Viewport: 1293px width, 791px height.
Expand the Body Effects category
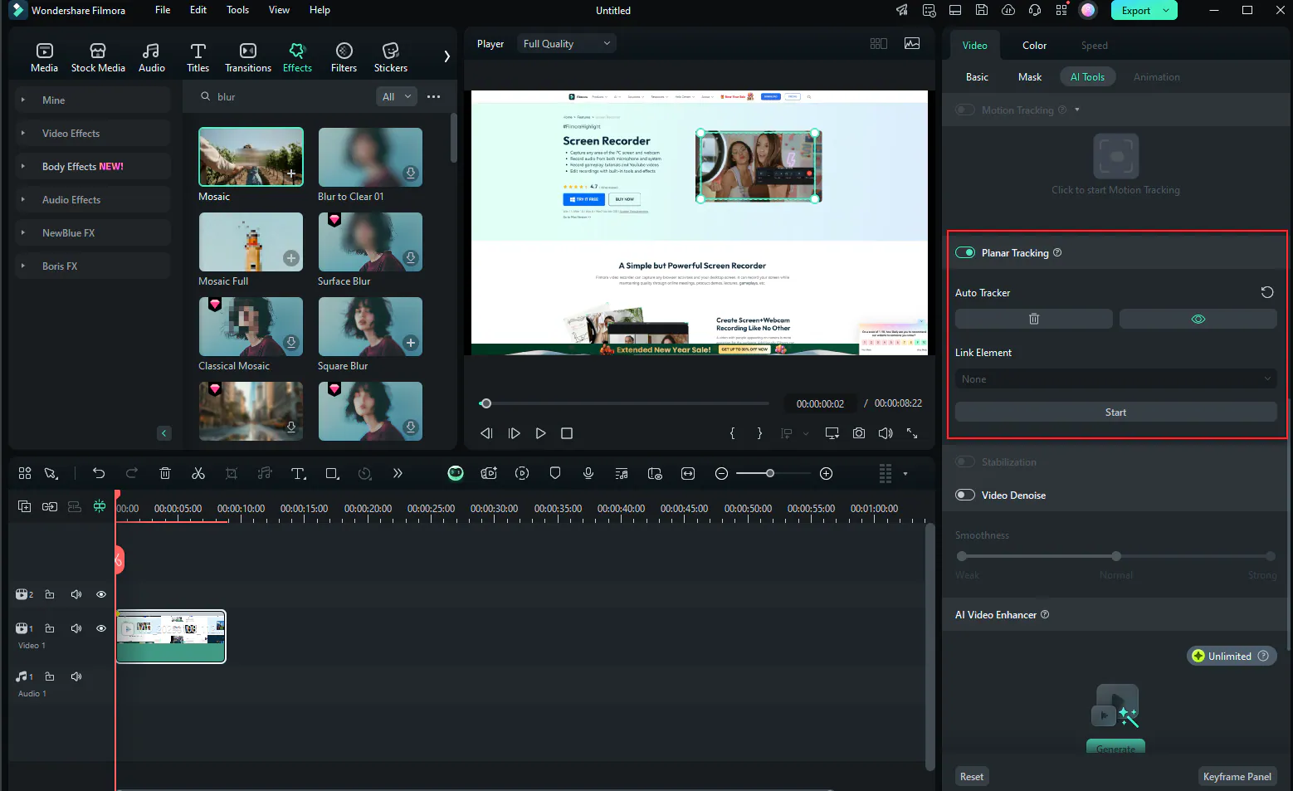(93, 166)
